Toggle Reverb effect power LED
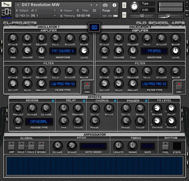Viewport: 189px width, 181px height. coord(53,101)
